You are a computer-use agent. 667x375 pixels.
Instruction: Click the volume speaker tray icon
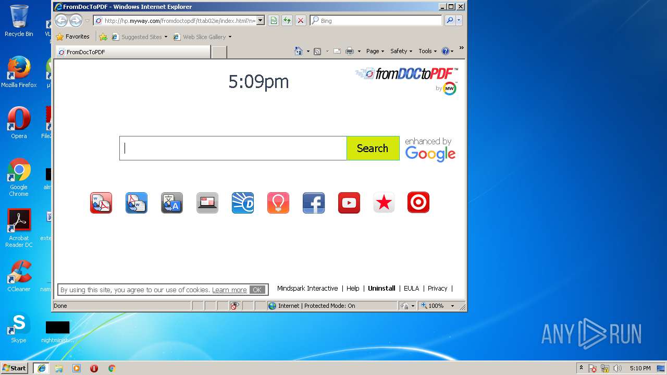point(617,368)
